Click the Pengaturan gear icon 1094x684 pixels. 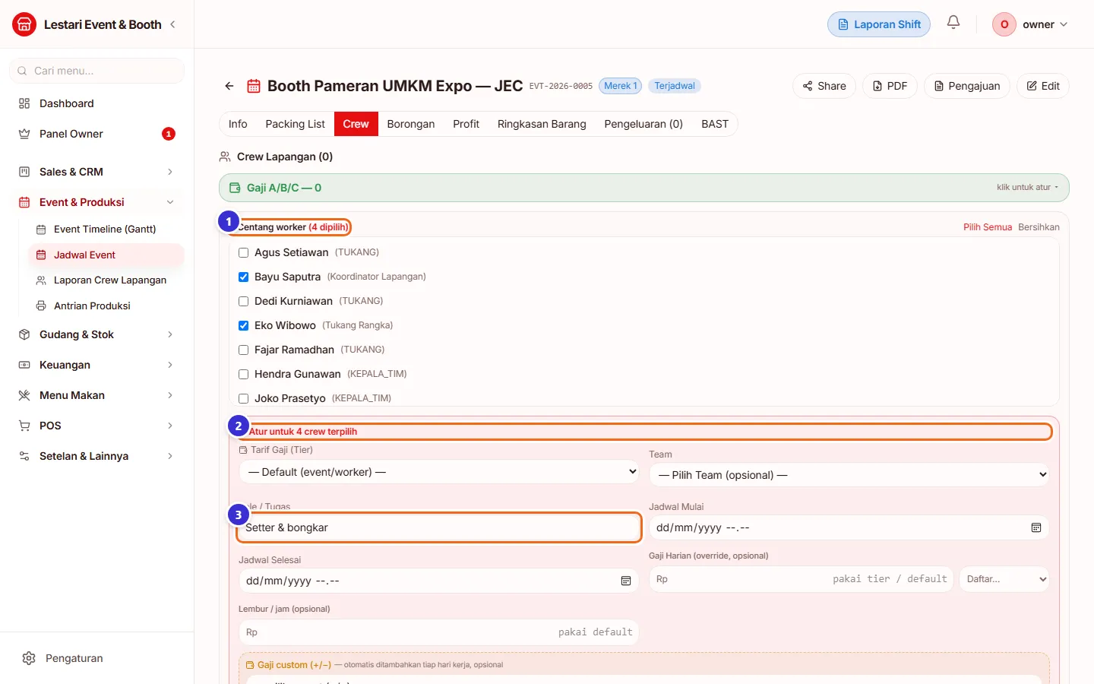coord(29,658)
